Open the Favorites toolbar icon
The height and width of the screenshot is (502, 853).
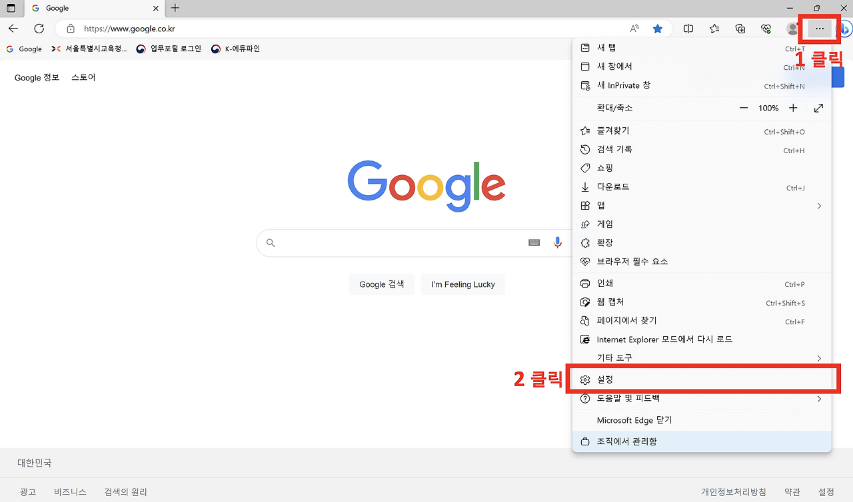714,29
